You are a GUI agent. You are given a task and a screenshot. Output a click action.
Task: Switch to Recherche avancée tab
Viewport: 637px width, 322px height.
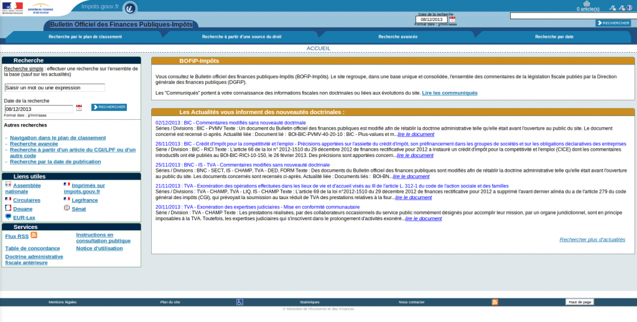pyautogui.click(x=398, y=37)
